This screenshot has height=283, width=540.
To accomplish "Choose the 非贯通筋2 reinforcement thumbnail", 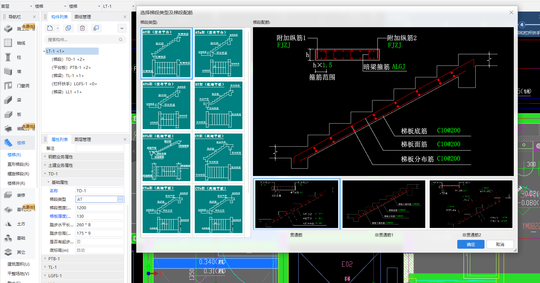I will (x=471, y=204).
